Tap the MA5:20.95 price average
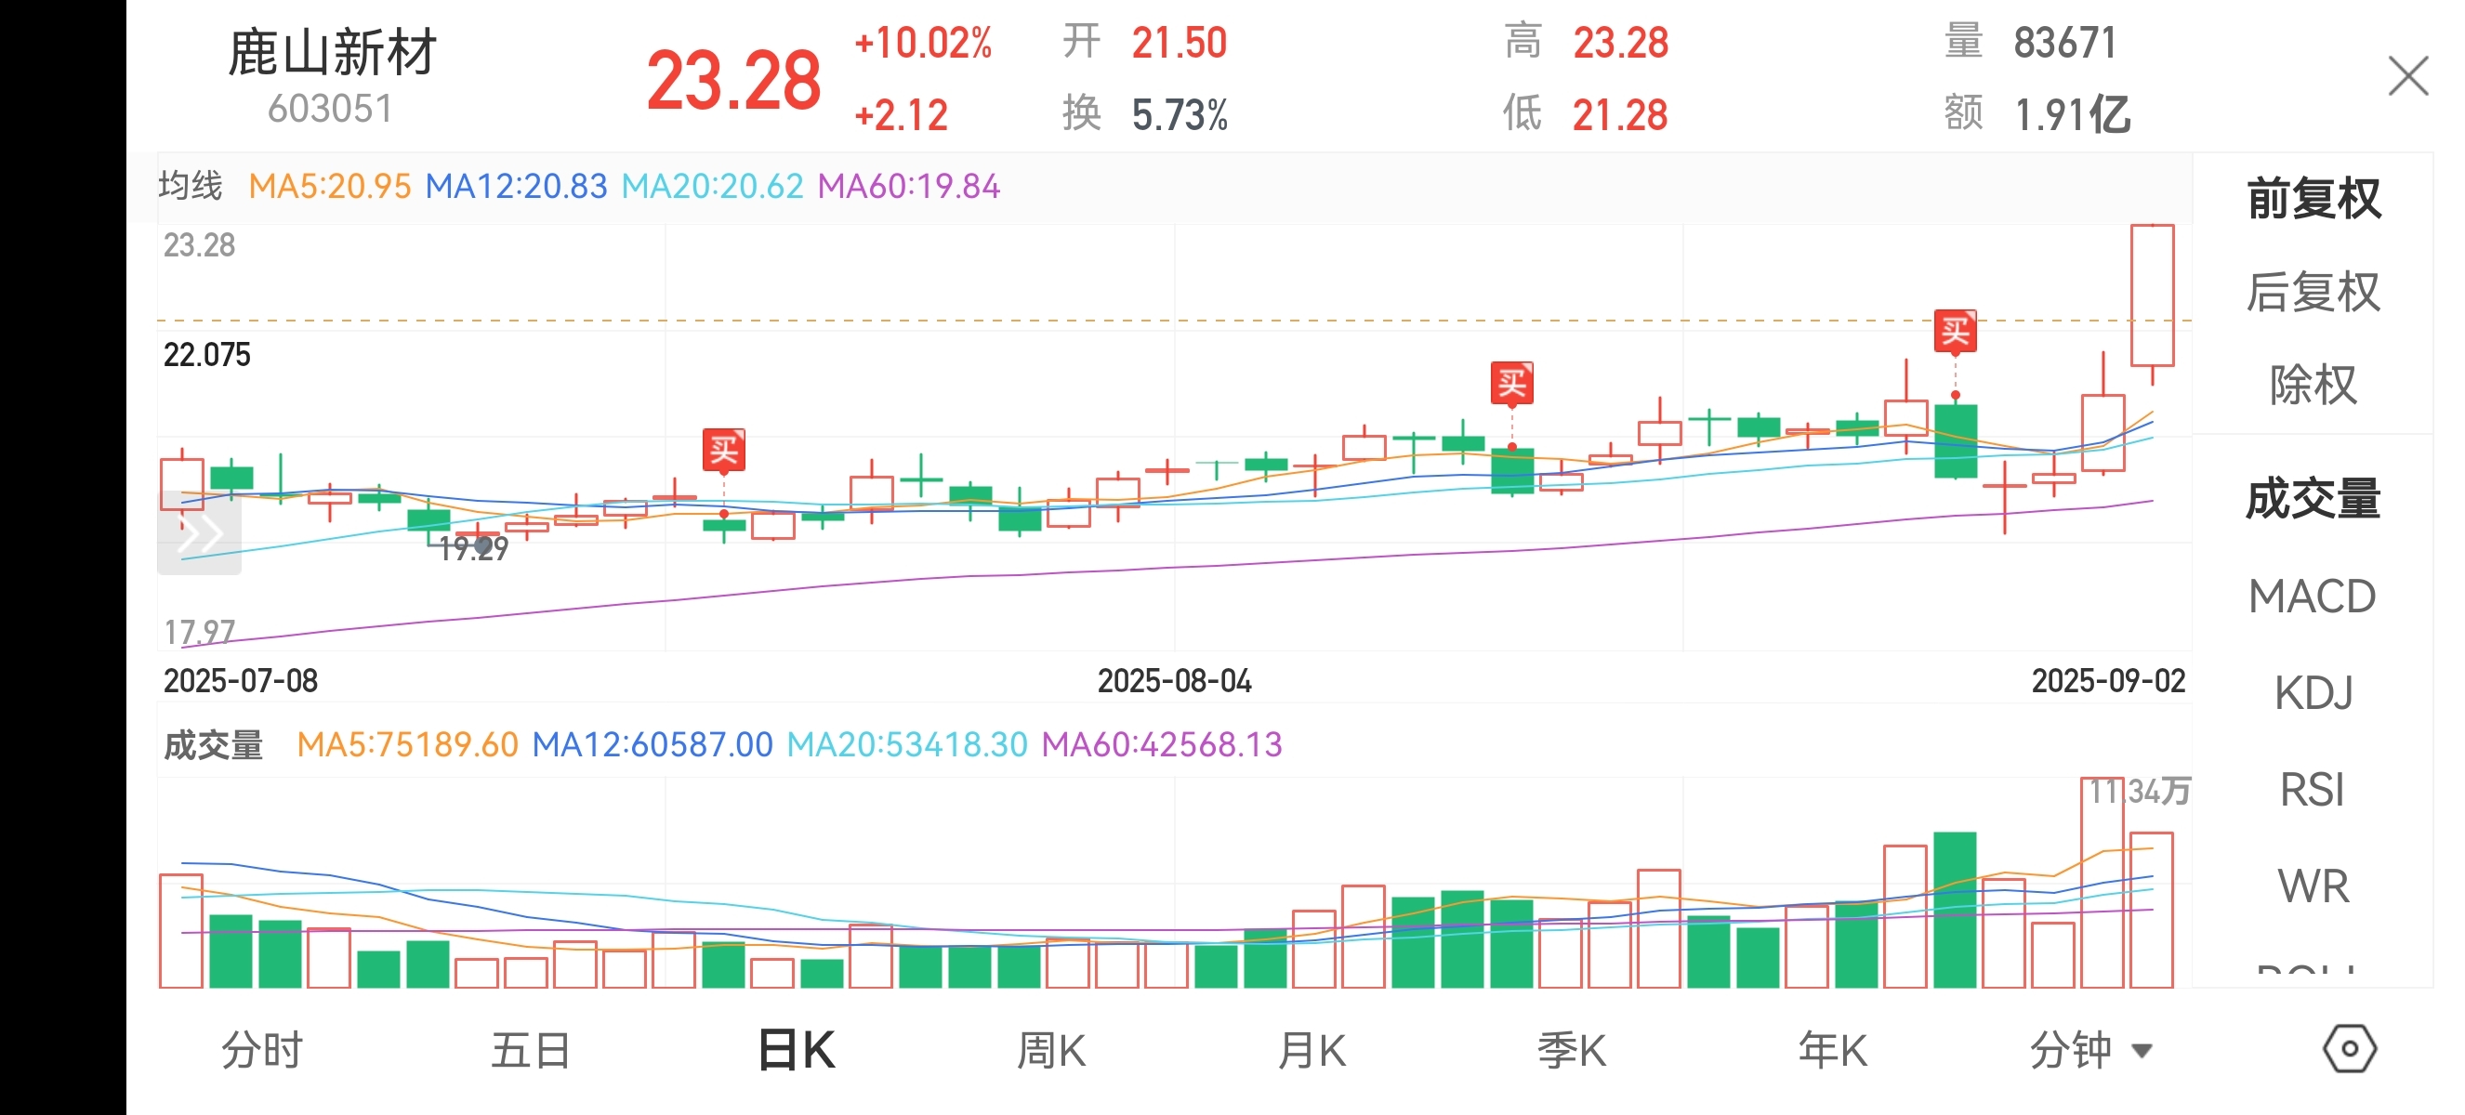 [330, 186]
